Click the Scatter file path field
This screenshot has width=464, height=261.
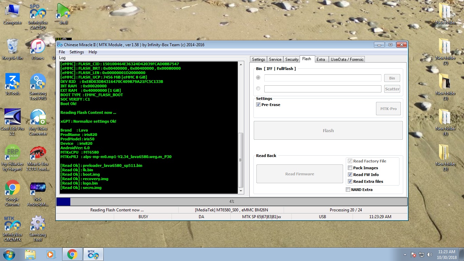click(323, 89)
